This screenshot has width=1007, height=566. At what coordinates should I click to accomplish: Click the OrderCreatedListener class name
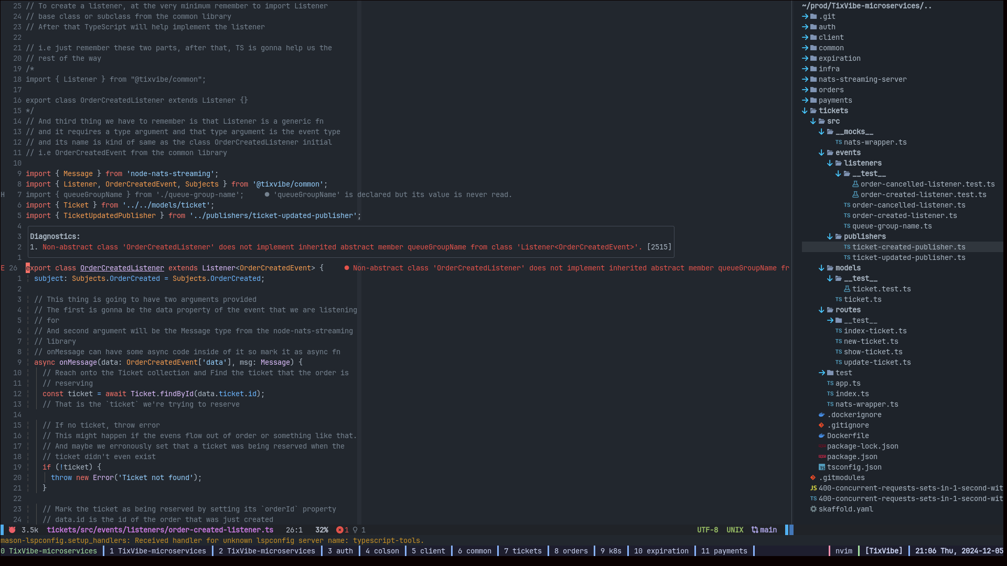click(122, 268)
